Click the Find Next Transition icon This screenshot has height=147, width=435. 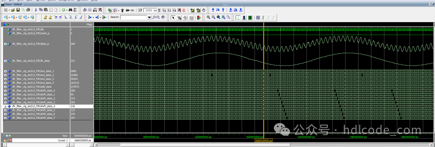pos(60,17)
